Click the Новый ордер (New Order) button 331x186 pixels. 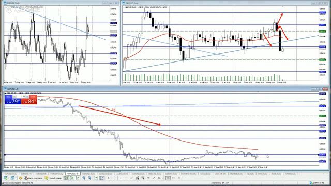[53, 178]
